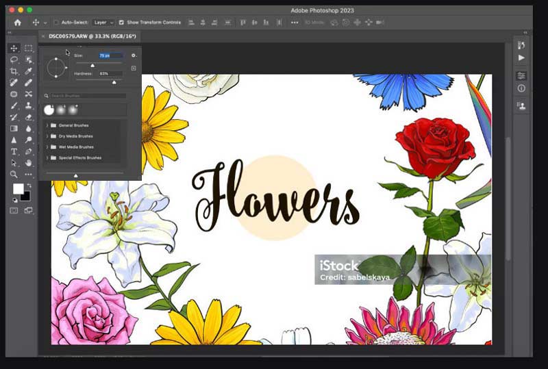Open the Actions panel play icon
This screenshot has width=548, height=369.
pyautogui.click(x=521, y=58)
